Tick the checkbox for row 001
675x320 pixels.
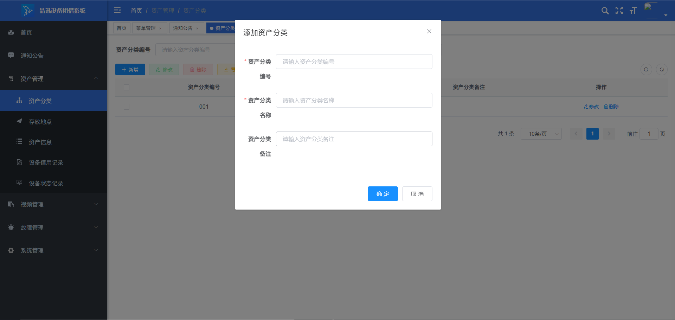pos(127,107)
